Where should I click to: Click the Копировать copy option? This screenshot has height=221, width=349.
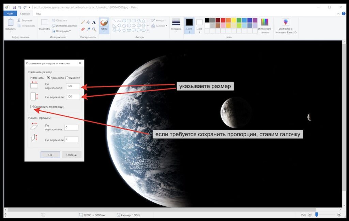pyautogui.click(x=26, y=26)
